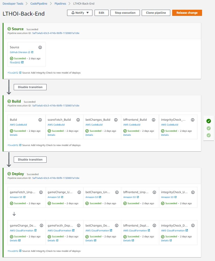This screenshot has width=215, height=261.
Task: Open Details link under the Build action
Action: 13,135
